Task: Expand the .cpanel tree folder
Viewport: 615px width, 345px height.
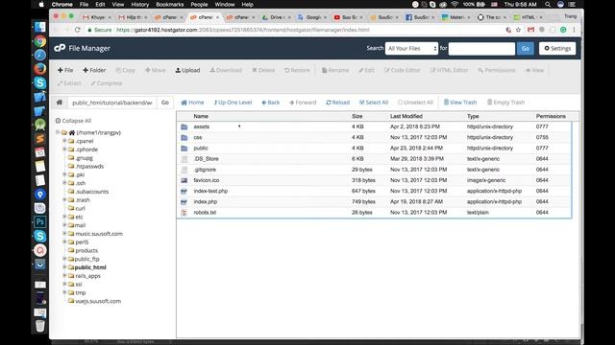Action: [64, 141]
